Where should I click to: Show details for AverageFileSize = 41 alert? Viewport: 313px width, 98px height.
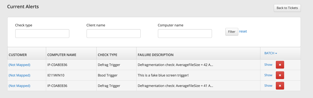tap(268, 86)
